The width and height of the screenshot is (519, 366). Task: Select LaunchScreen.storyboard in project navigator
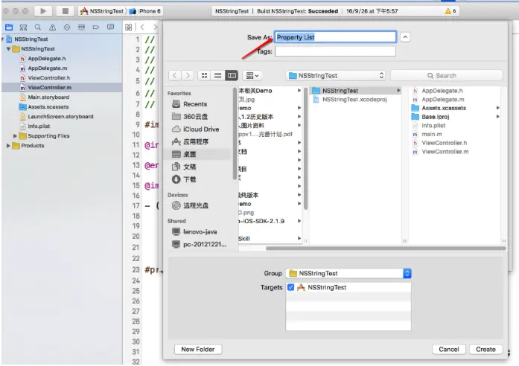[x=60, y=116]
